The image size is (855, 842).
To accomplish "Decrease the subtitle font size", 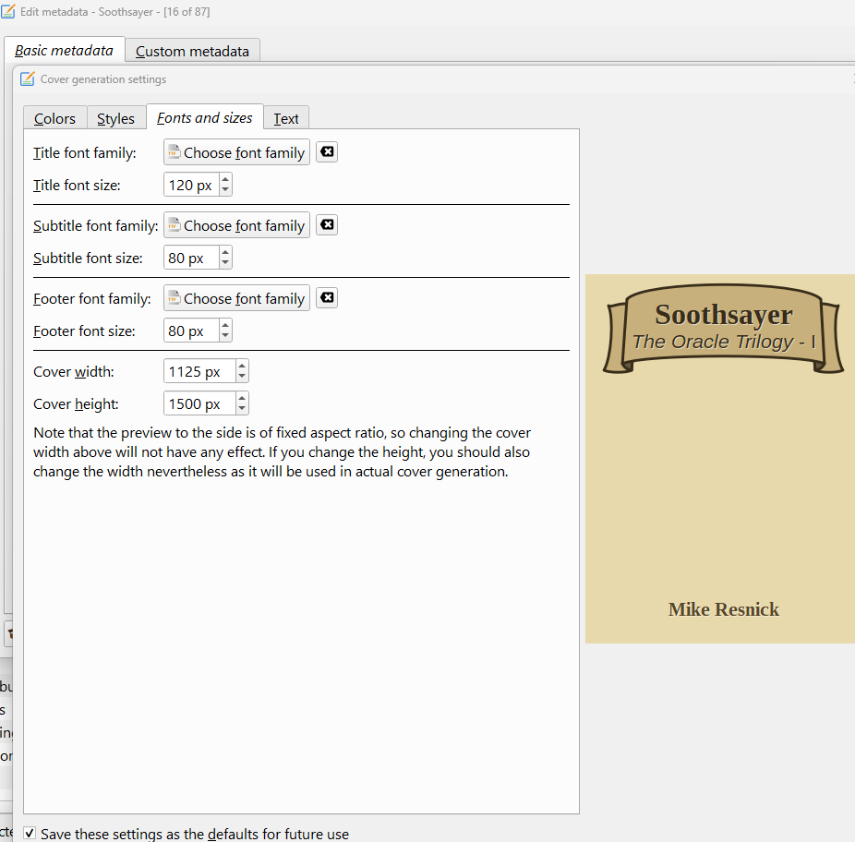I will [225, 263].
